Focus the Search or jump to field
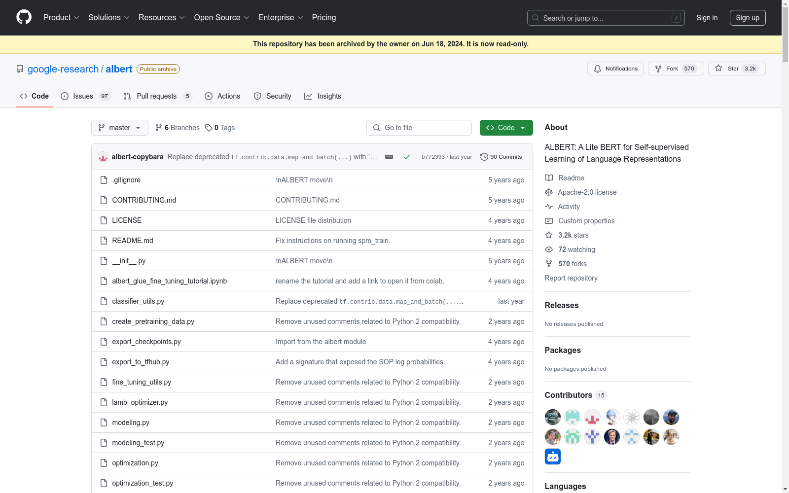Viewport: 789px width, 493px height. [606, 18]
